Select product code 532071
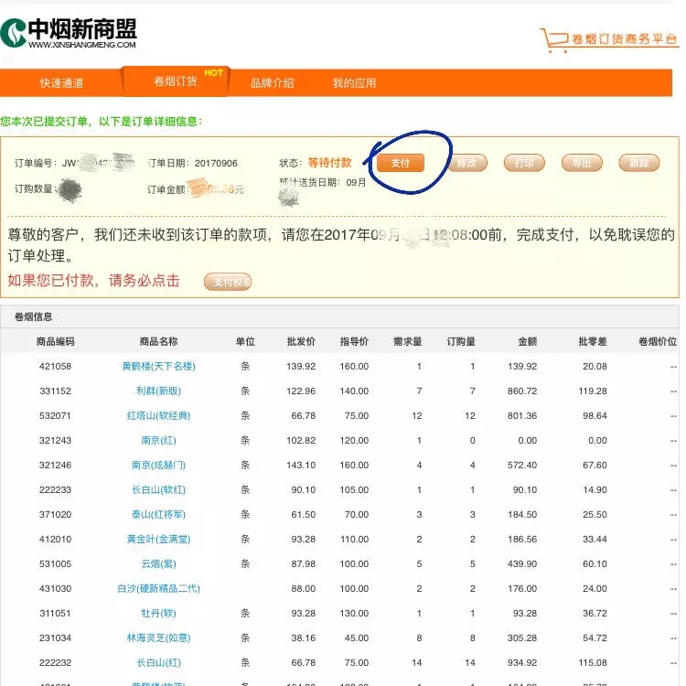 55,415
